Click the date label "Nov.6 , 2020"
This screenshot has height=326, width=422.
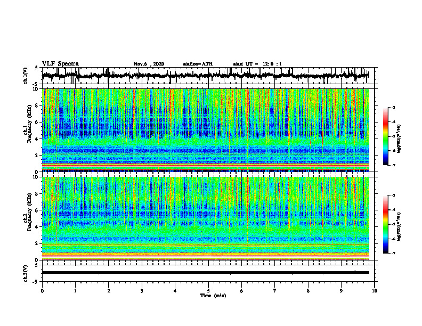tap(149, 64)
